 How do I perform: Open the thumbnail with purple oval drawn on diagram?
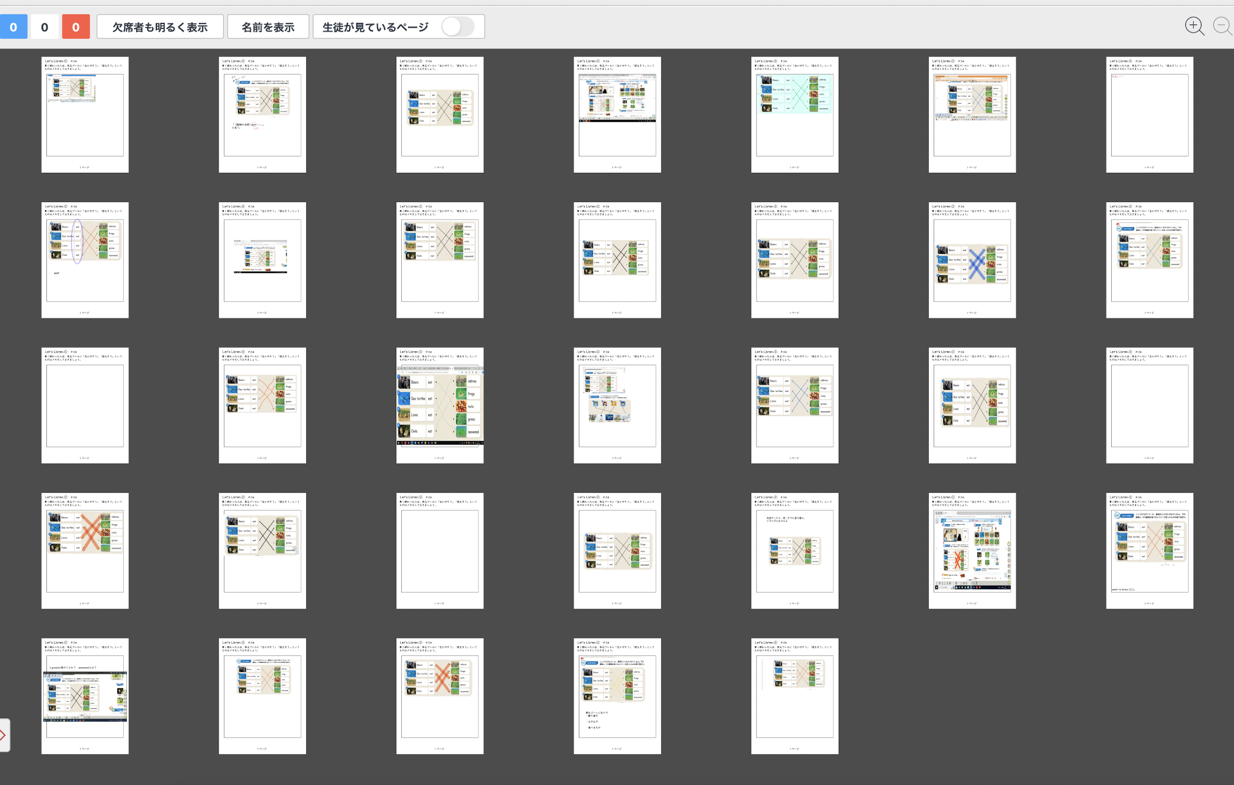(85, 260)
